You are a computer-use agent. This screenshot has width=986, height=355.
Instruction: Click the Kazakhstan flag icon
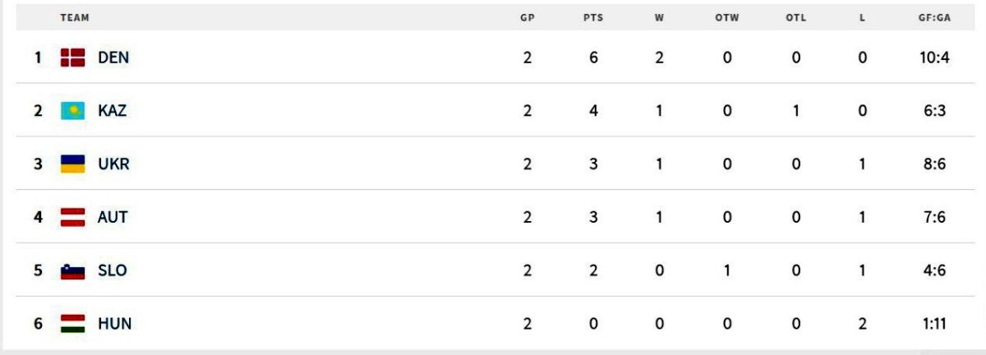click(72, 111)
